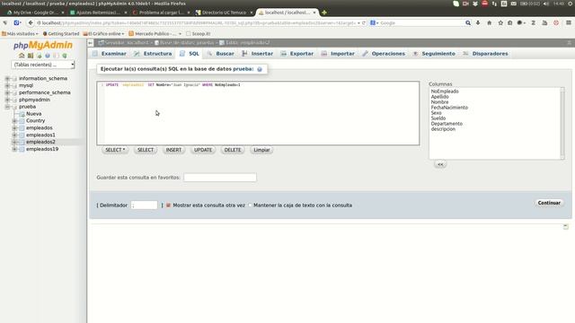Screen dimensions: 575x323
Task: Click the Firefox home icon
Action: click(x=489, y=22)
